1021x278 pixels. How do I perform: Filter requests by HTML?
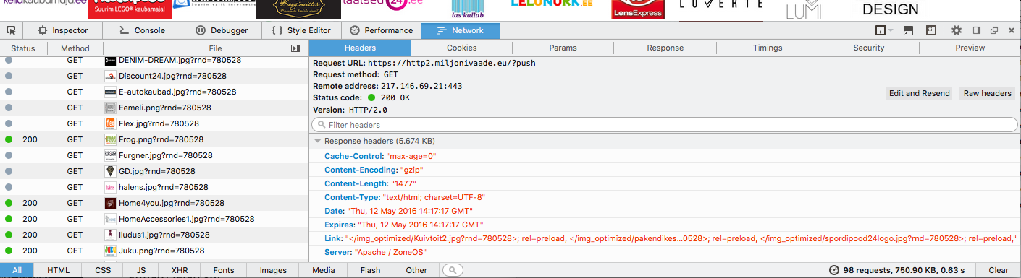coord(59,270)
